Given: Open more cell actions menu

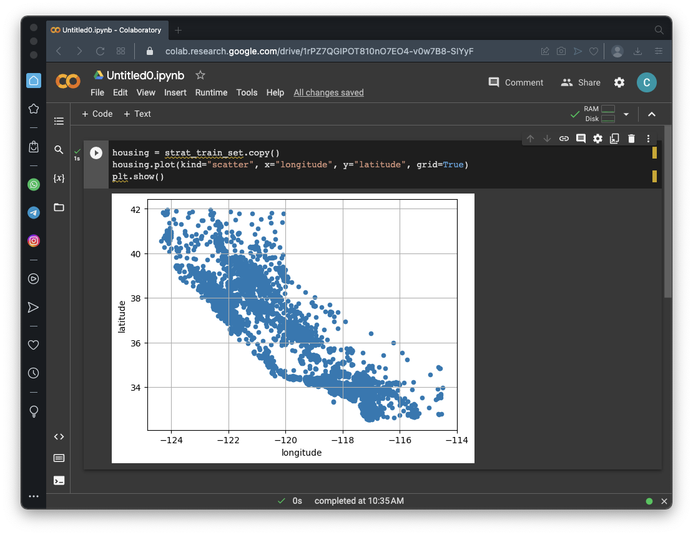Looking at the screenshot, I should [x=648, y=139].
